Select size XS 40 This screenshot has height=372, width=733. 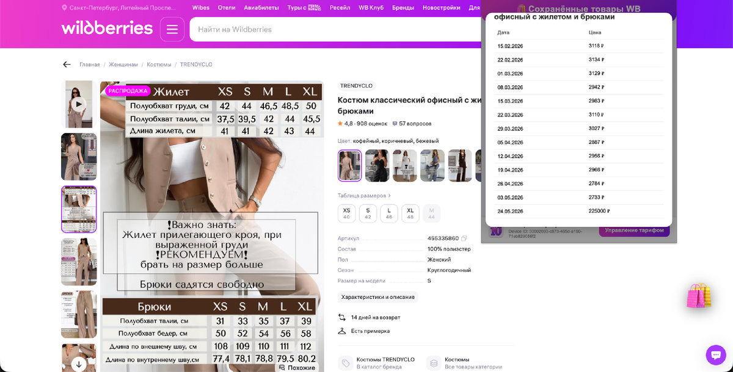click(x=346, y=213)
